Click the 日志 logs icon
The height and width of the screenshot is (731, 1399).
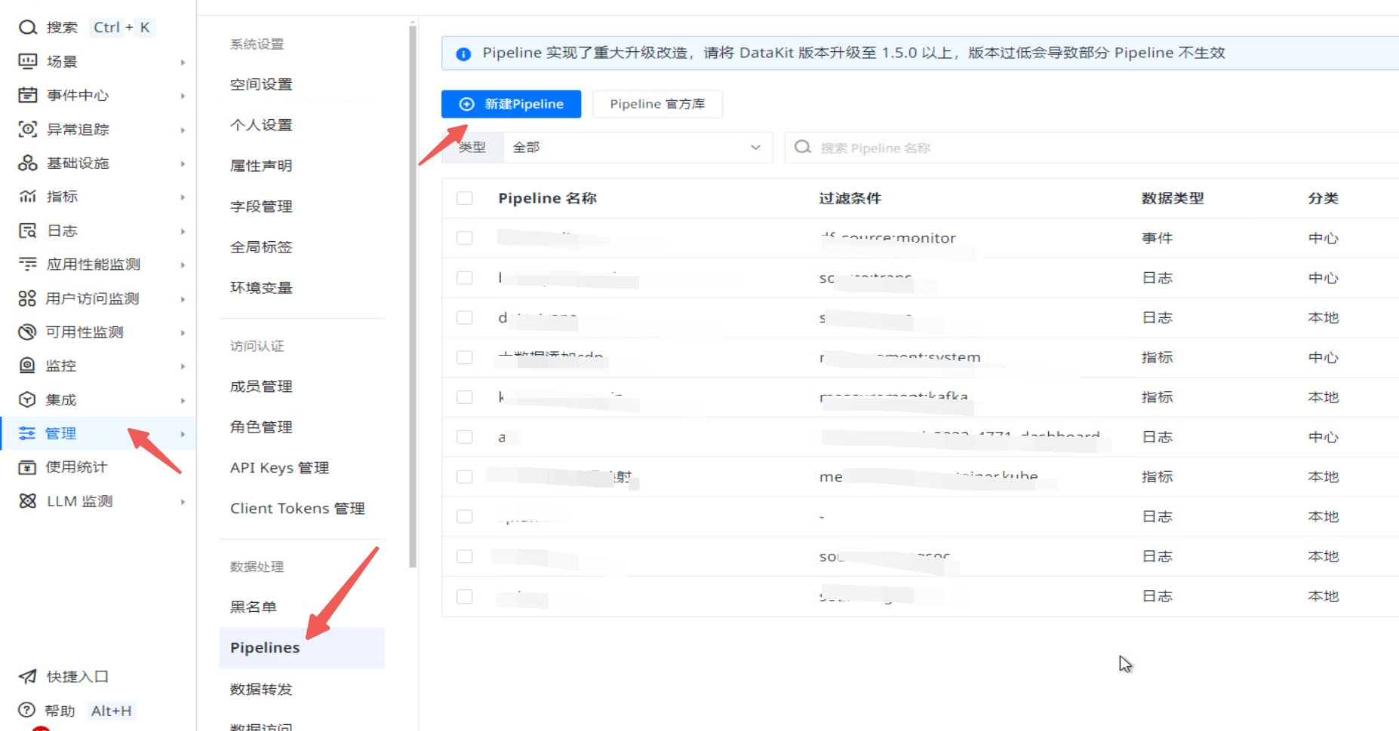point(28,231)
